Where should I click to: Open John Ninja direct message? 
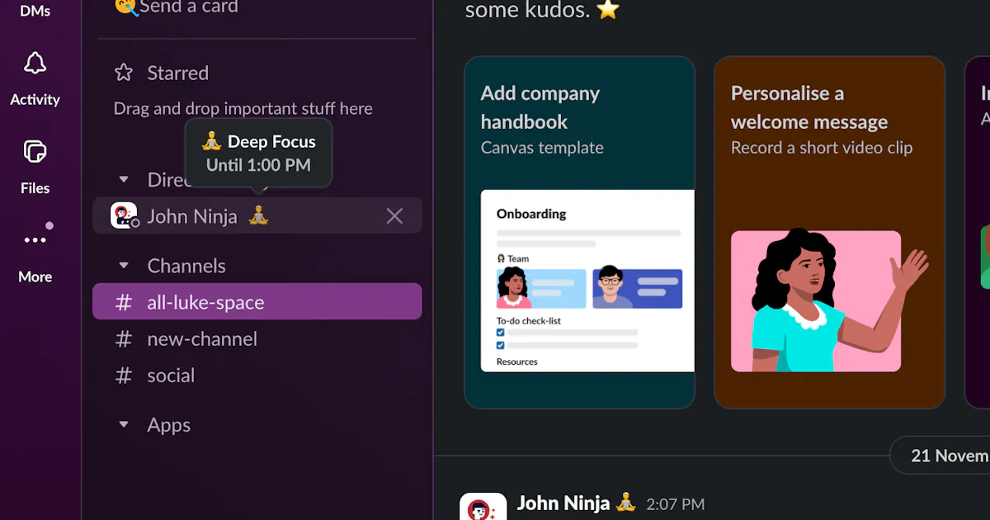(257, 215)
